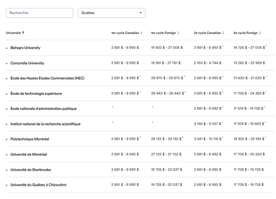Click 3 241 $ - 10 116 $ cell
The height and width of the screenshot is (199, 276).
point(209,139)
